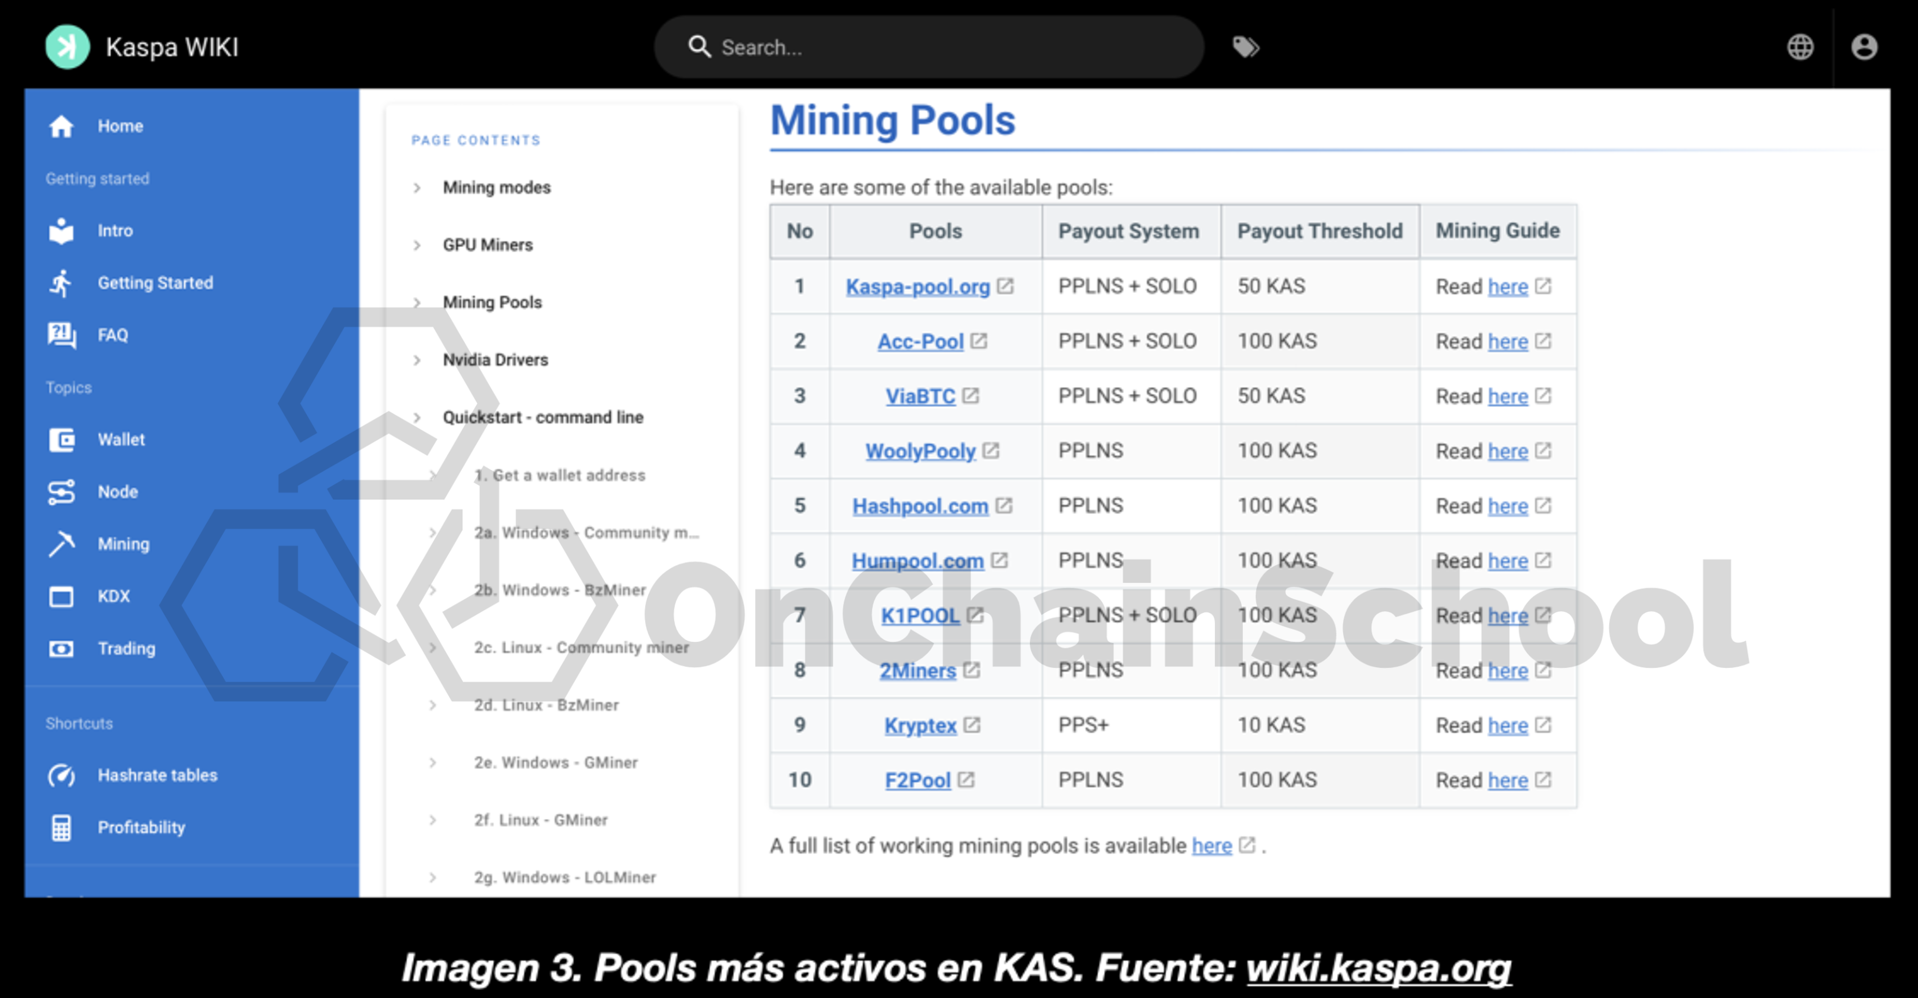1918x998 pixels.
Task: Expand Quickstart - command line chevron
Action: (417, 418)
